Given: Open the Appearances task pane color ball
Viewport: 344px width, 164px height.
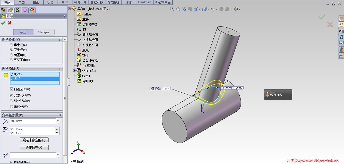Looking at the screenshot, I should (341, 50).
